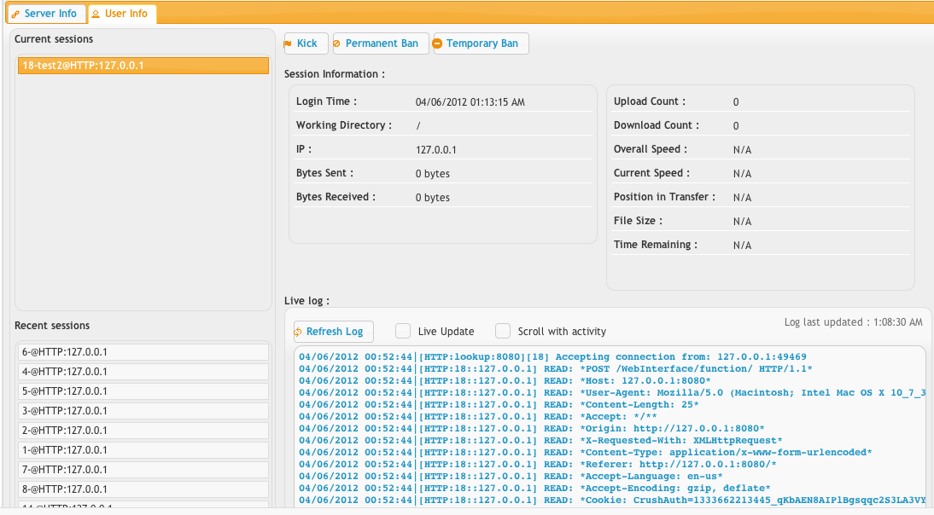
Task: Open the User Info tab
Action: pyautogui.click(x=122, y=14)
